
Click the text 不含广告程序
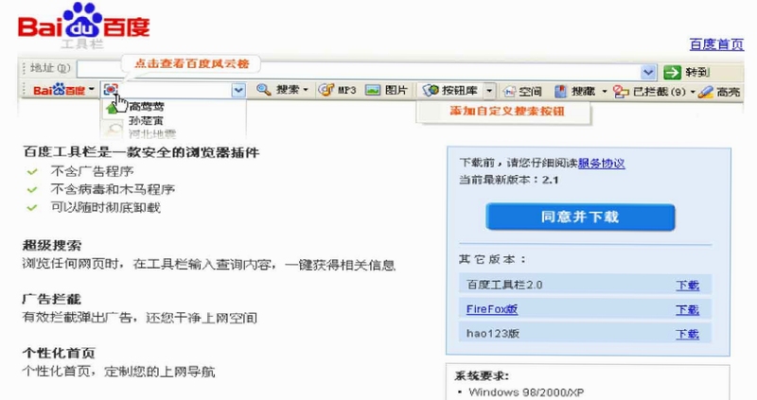pos(92,171)
